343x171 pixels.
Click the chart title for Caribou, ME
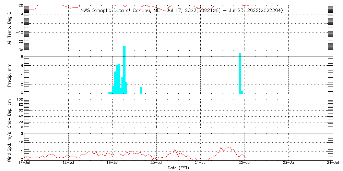tap(181, 10)
